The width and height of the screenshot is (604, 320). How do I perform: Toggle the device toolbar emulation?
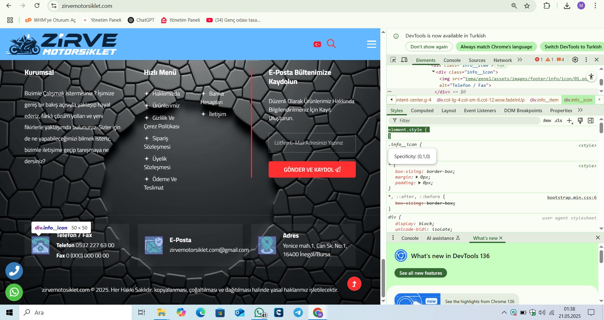[x=404, y=60]
